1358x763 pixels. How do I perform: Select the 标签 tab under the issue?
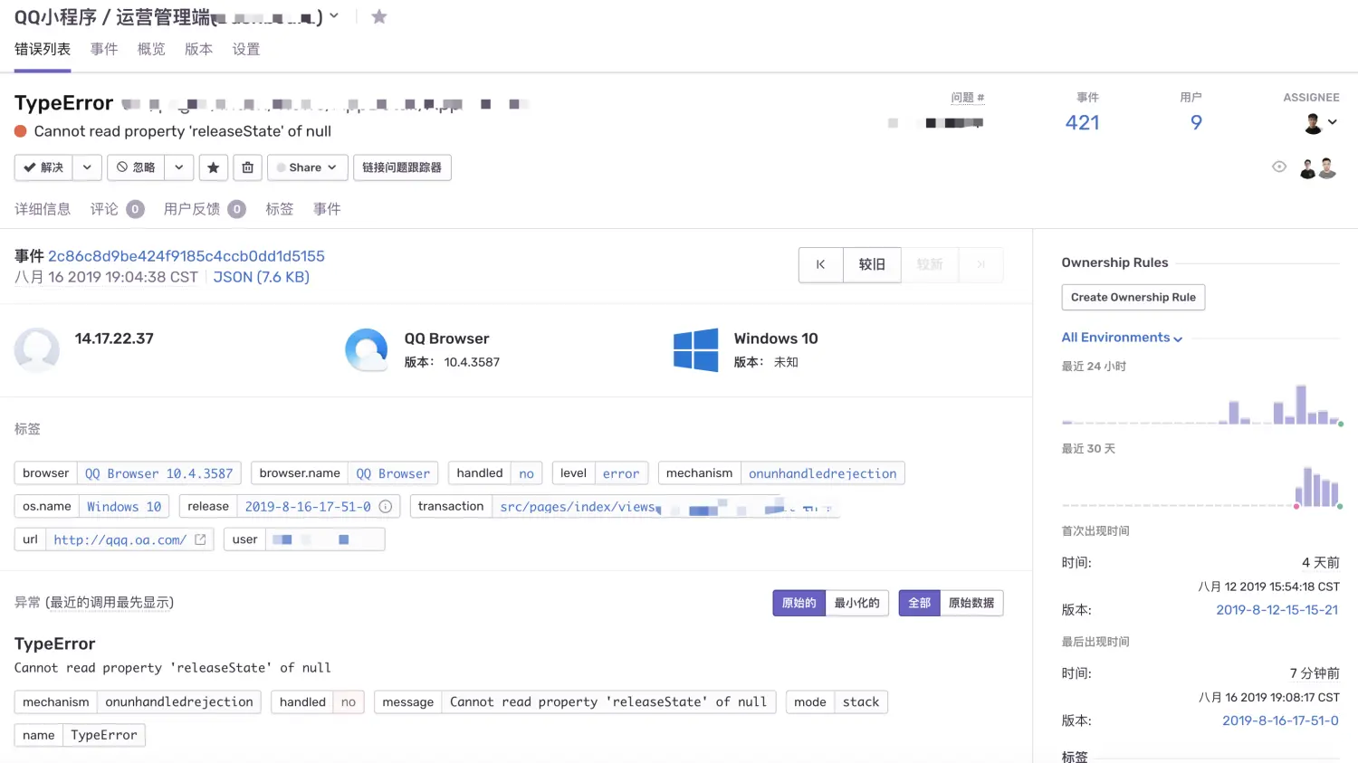tap(279, 209)
